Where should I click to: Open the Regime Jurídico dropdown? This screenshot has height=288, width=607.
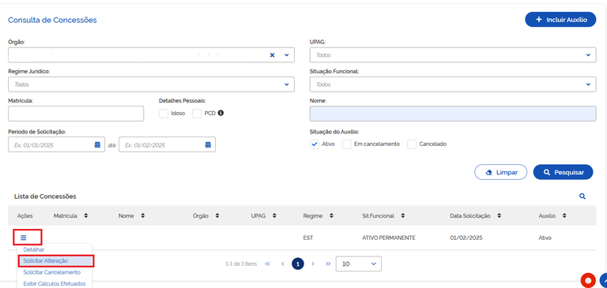(x=151, y=84)
